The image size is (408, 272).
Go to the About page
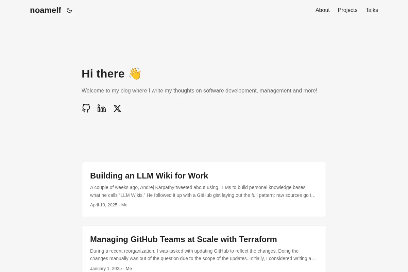(x=323, y=10)
